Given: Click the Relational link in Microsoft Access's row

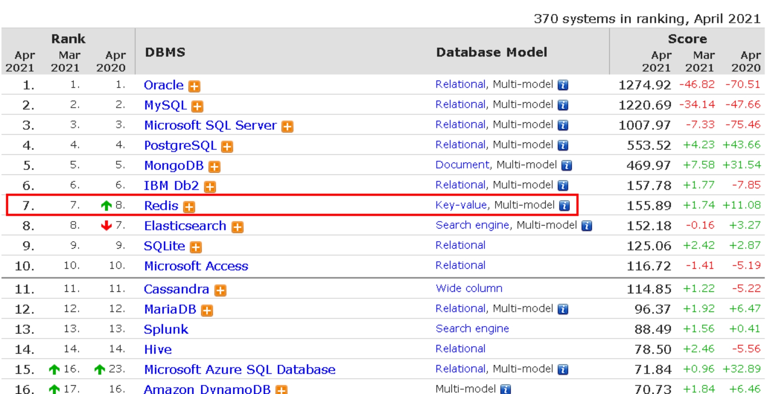Looking at the screenshot, I should [x=460, y=265].
